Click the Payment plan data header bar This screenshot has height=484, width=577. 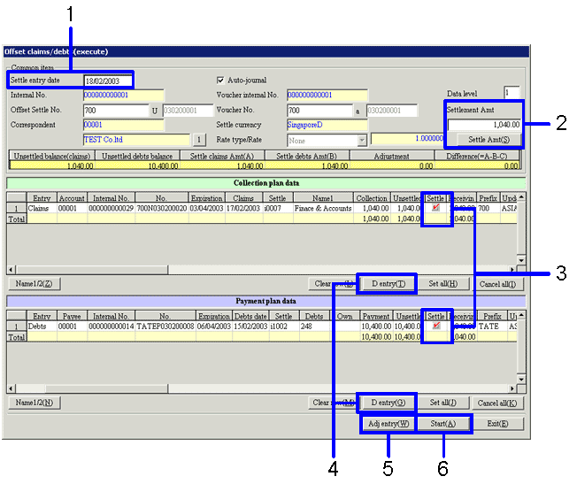click(x=266, y=301)
